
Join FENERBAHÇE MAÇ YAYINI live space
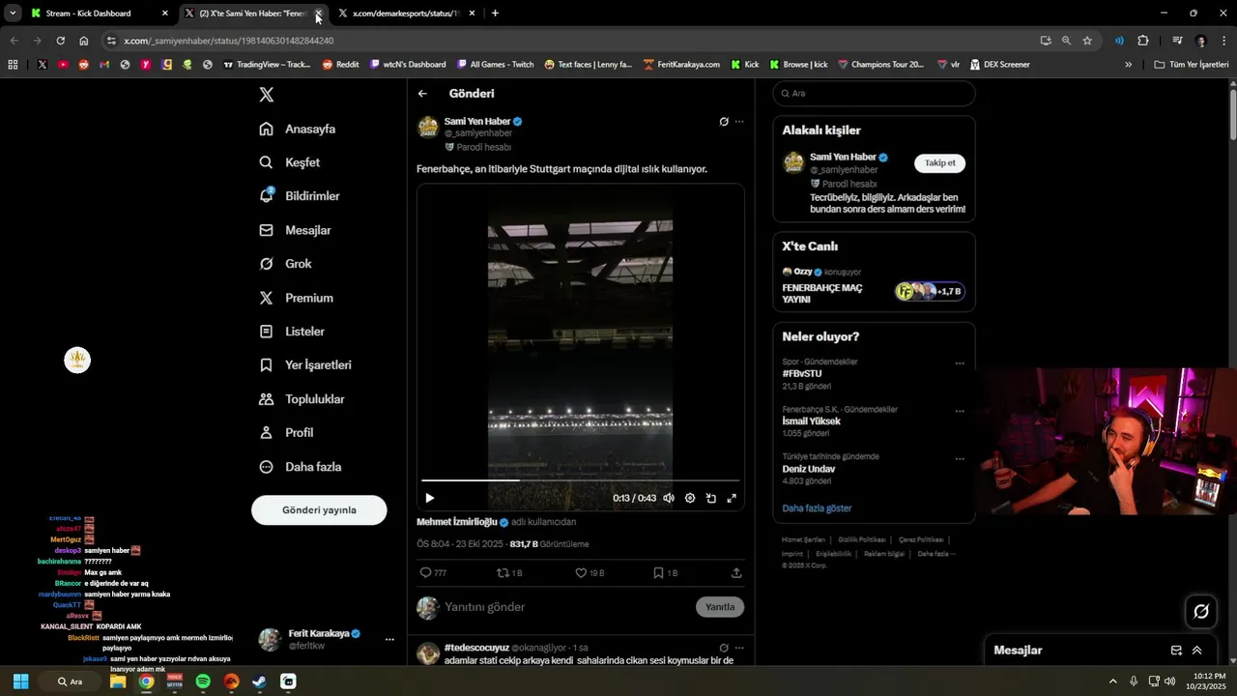[x=874, y=287]
